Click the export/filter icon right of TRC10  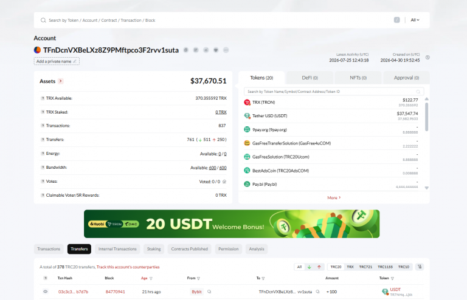420,267
